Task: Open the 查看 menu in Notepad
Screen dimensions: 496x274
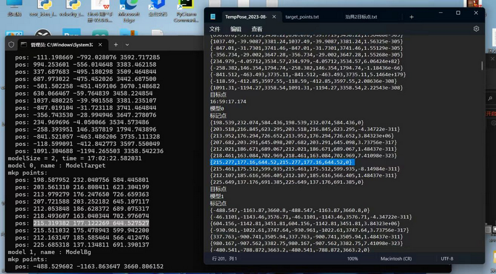Action: coord(257,29)
